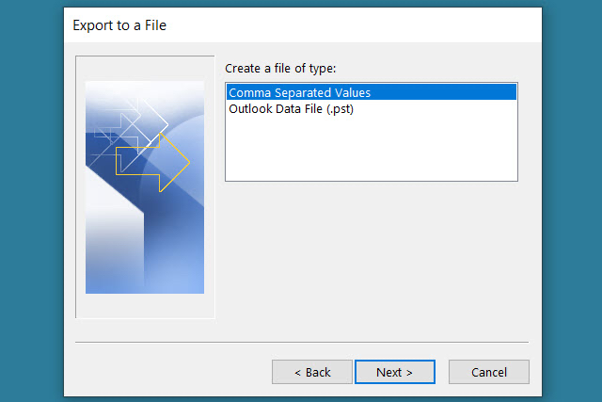The height and width of the screenshot is (402, 602).
Task: Click the horizontal separator above the buttons
Action: pos(301,341)
